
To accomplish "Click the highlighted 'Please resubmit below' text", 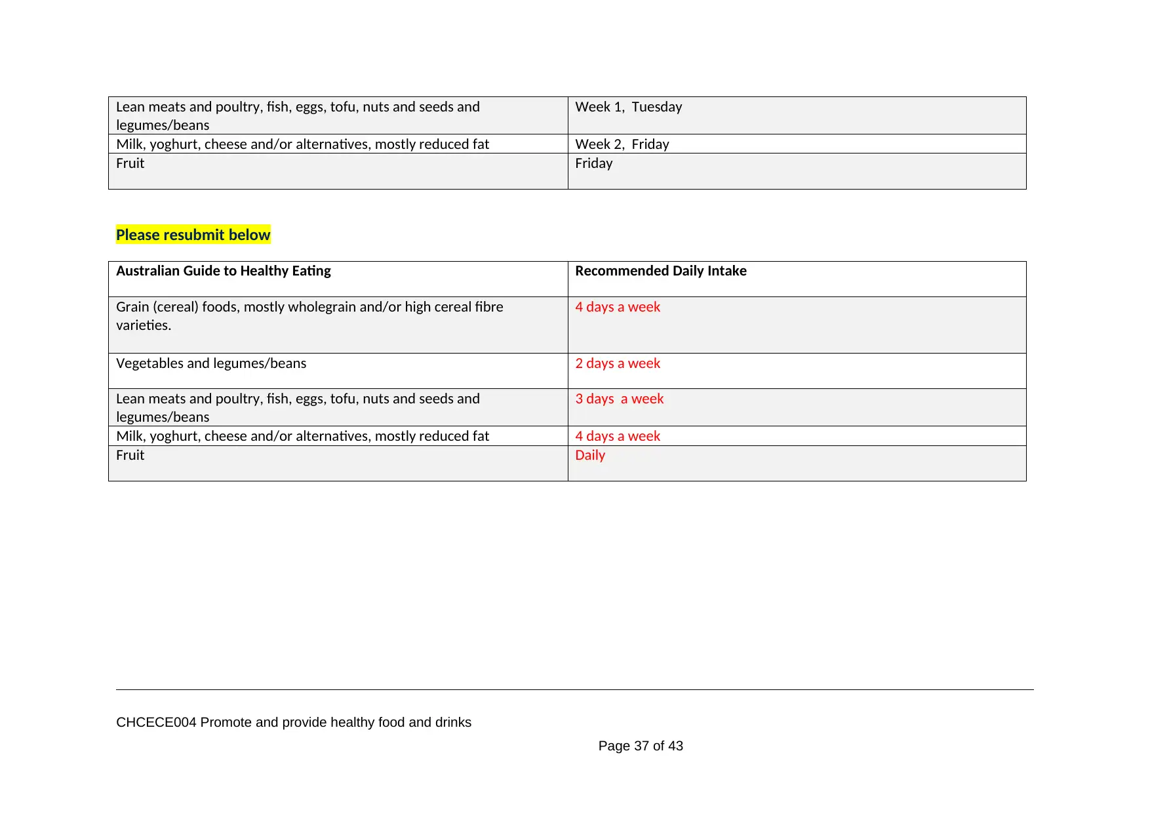I will click(193, 235).
